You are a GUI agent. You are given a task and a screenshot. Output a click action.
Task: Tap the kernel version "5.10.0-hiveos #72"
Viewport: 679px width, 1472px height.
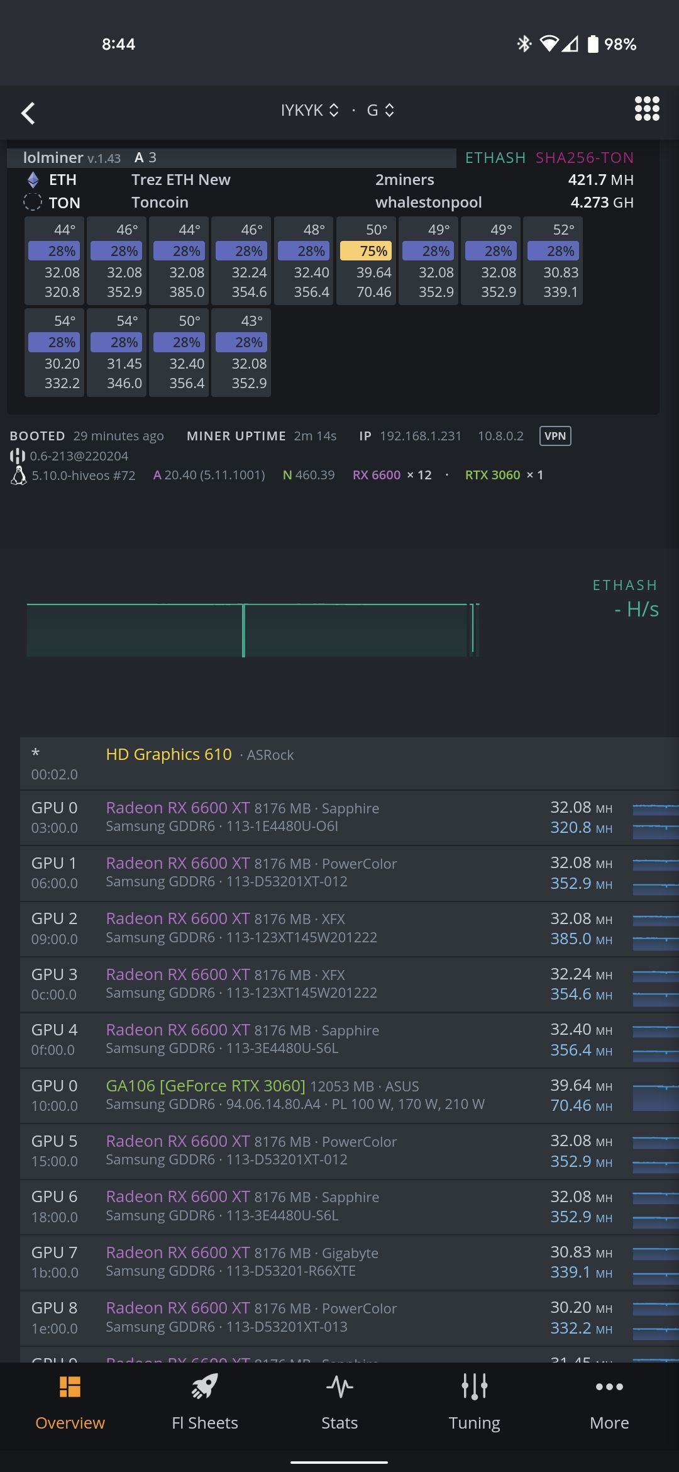point(84,475)
